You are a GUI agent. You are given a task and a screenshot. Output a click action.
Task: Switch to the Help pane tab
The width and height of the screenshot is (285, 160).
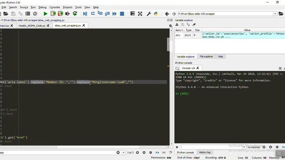220,56
